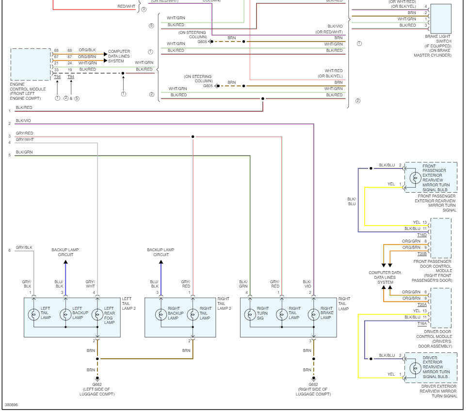Click 'COMPUTER DATA LINES SYSTEM' text beside ECM

[119, 56]
